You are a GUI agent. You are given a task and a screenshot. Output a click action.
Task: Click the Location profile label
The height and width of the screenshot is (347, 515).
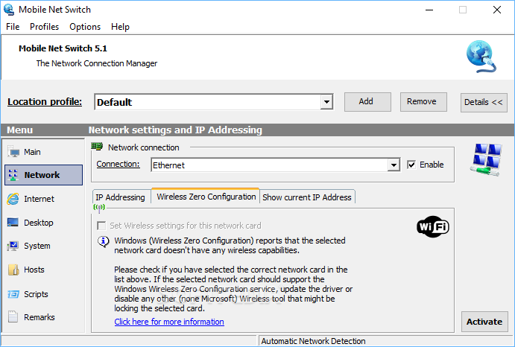[45, 102]
